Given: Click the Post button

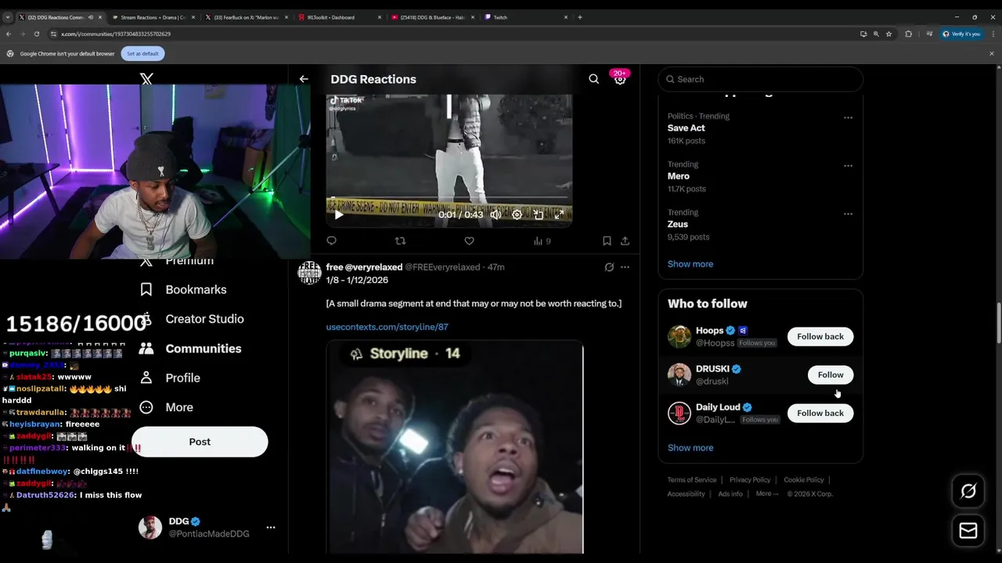Looking at the screenshot, I should pos(200,442).
